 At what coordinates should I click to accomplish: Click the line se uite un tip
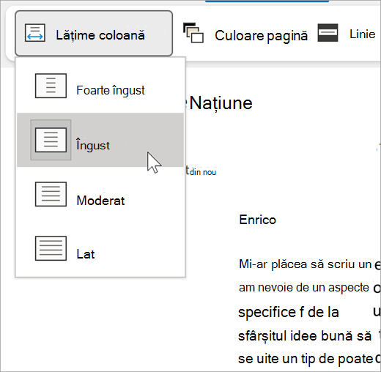click(306, 359)
